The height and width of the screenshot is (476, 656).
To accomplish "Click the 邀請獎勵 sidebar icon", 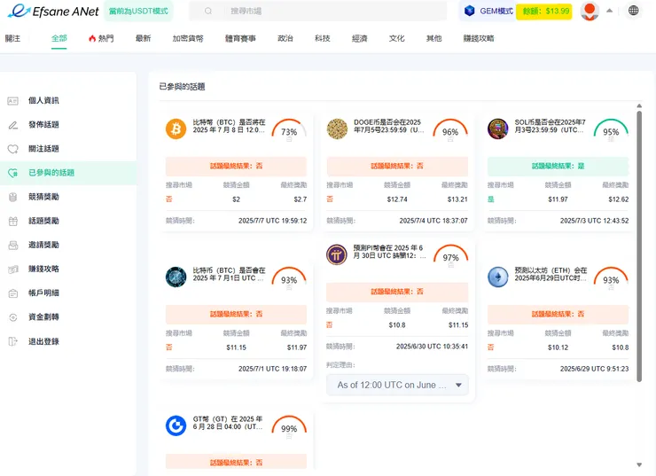I will click(x=13, y=245).
